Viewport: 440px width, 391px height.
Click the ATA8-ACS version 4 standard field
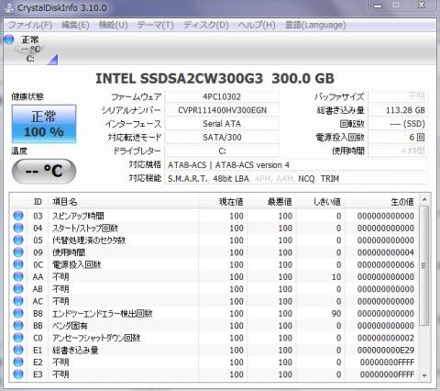tap(296, 165)
